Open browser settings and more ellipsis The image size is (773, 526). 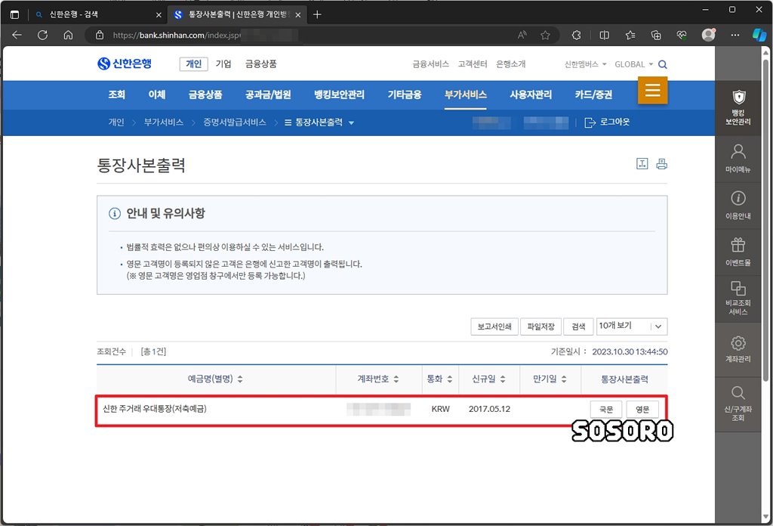point(735,35)
